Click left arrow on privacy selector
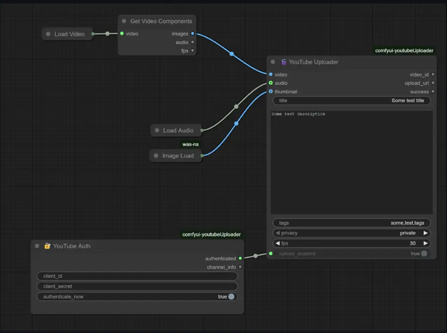The image size is (447, 333). point(278,233)
